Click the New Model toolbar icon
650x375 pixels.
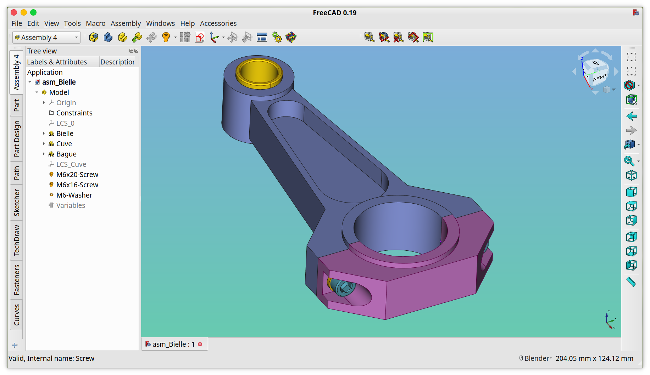94,37
